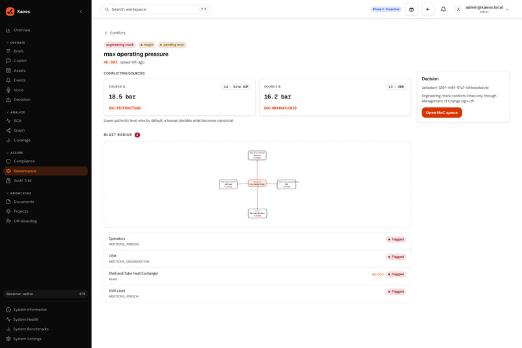This screenshot has height=348, width=522.
Task: Click the engineering track tag
Action: point(120,45)
